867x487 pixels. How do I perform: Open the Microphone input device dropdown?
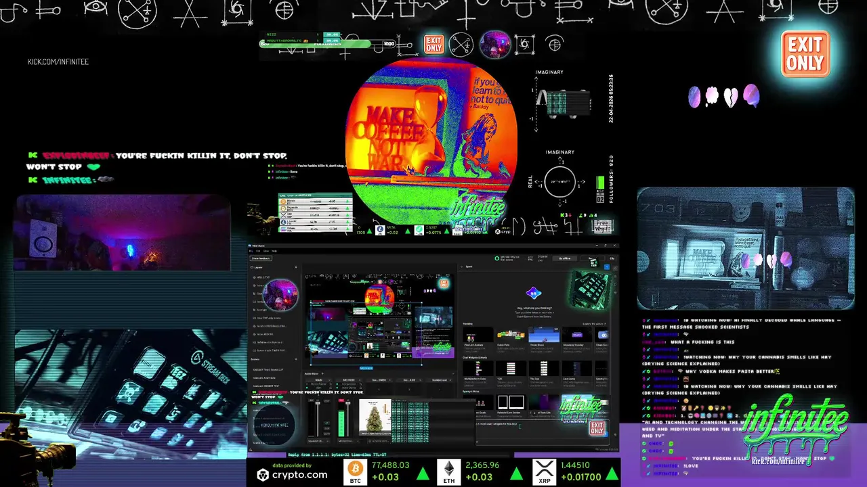coord(348,441)
